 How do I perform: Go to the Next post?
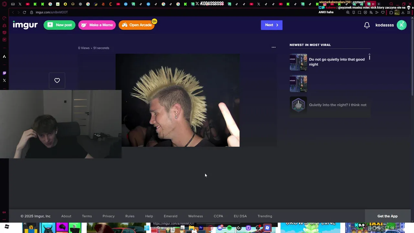pos(272,25)
